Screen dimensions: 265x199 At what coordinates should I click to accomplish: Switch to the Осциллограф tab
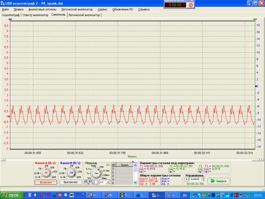point(11,15)
